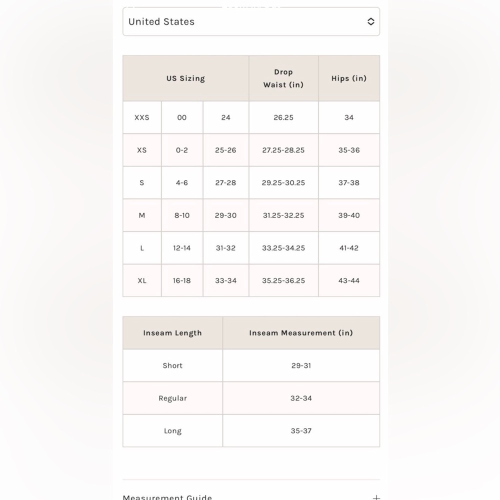This screenshot has height=500, width=500.
Task: Select the XL size cell
Action: [x=142, y=280]
